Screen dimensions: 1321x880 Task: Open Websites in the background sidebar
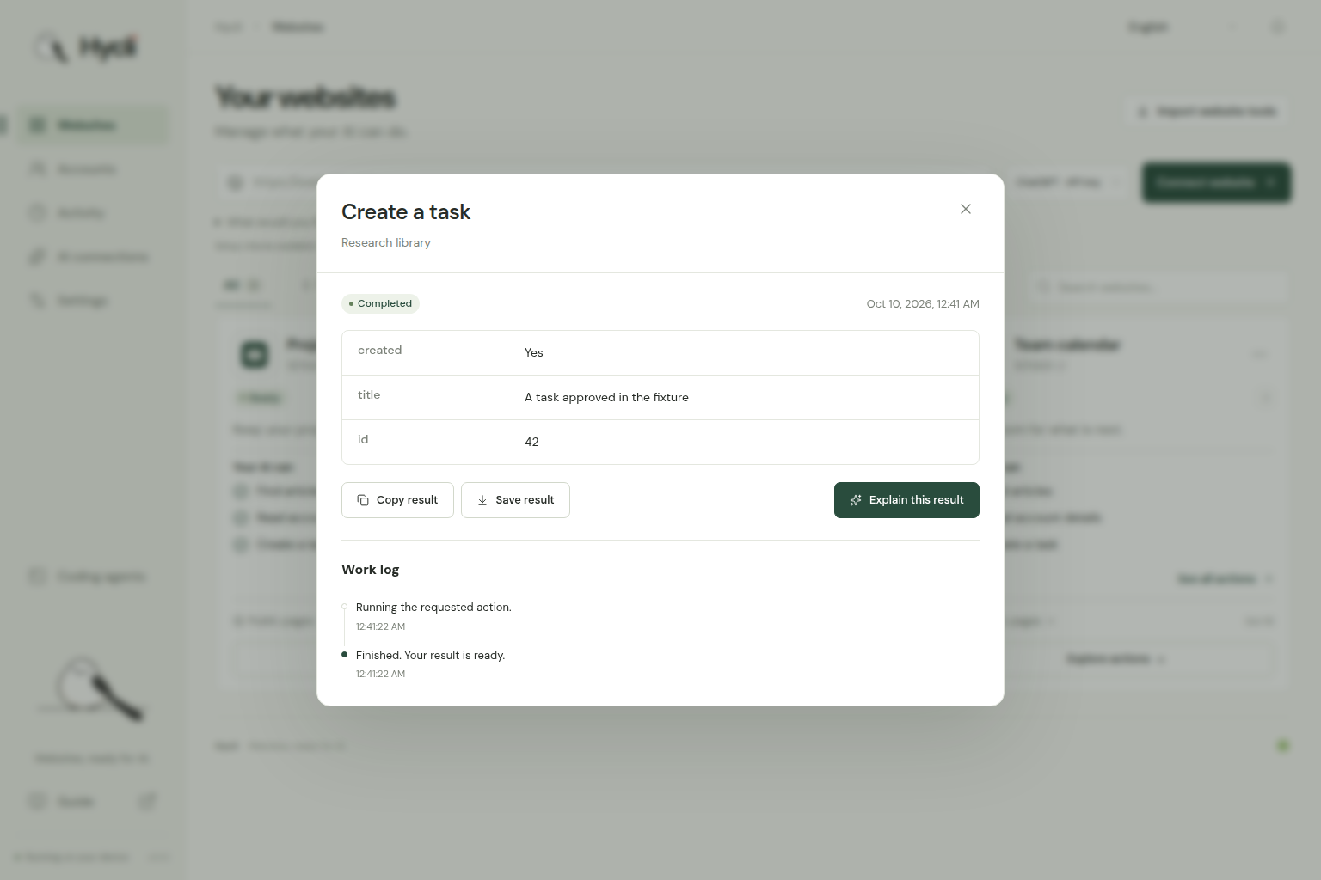point(94,125)
